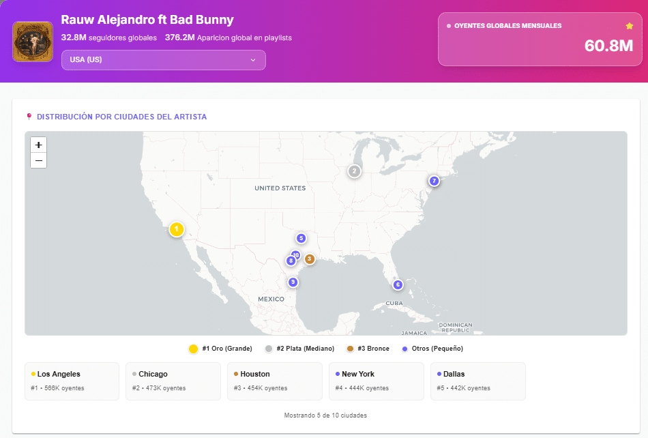Viewport: 648px width, 438px height.
Task: Select marker 7 on the east coast
Action: pyautogui.click(x=434, y=181)
